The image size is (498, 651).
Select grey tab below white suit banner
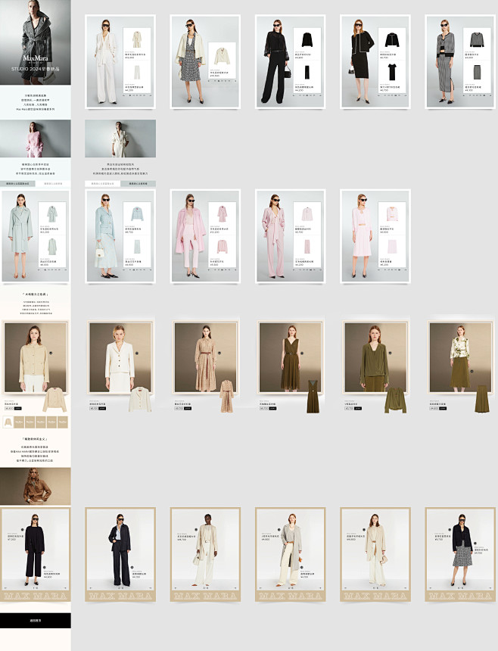(139, 183)
